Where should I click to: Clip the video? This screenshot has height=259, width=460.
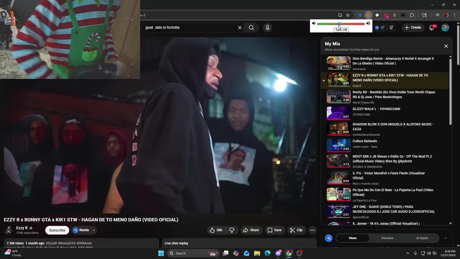tap(296, 230)
